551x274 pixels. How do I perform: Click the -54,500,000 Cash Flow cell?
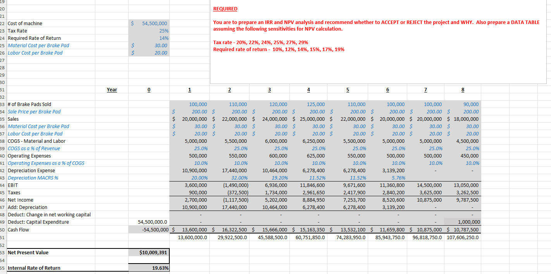tap(149, 229)
